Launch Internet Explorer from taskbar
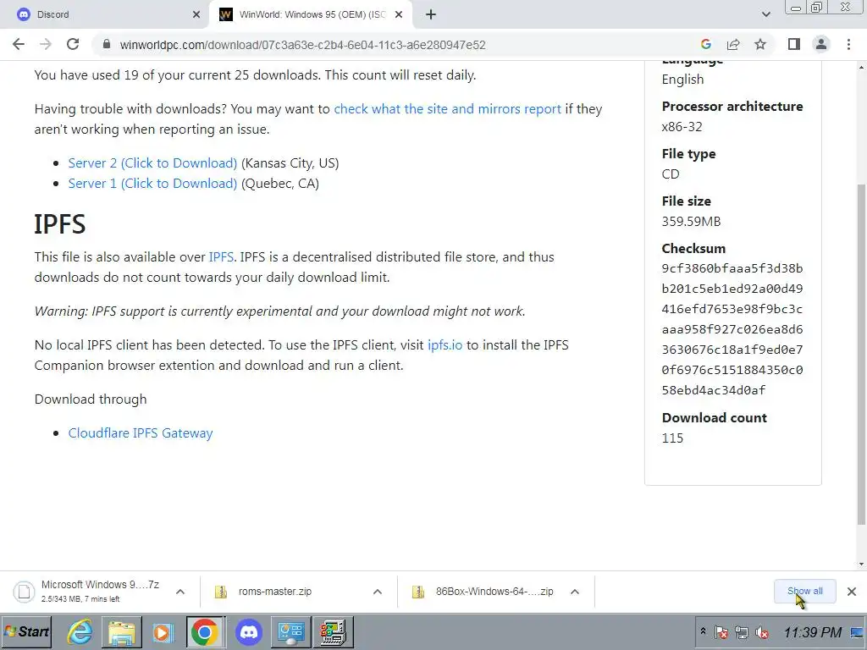Screen dimensions: 867x650 [80, 631]
